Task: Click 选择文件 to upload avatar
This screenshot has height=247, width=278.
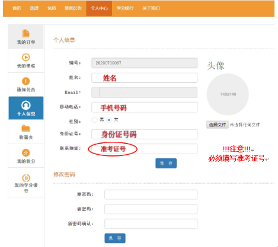Action: click(218, 125)
